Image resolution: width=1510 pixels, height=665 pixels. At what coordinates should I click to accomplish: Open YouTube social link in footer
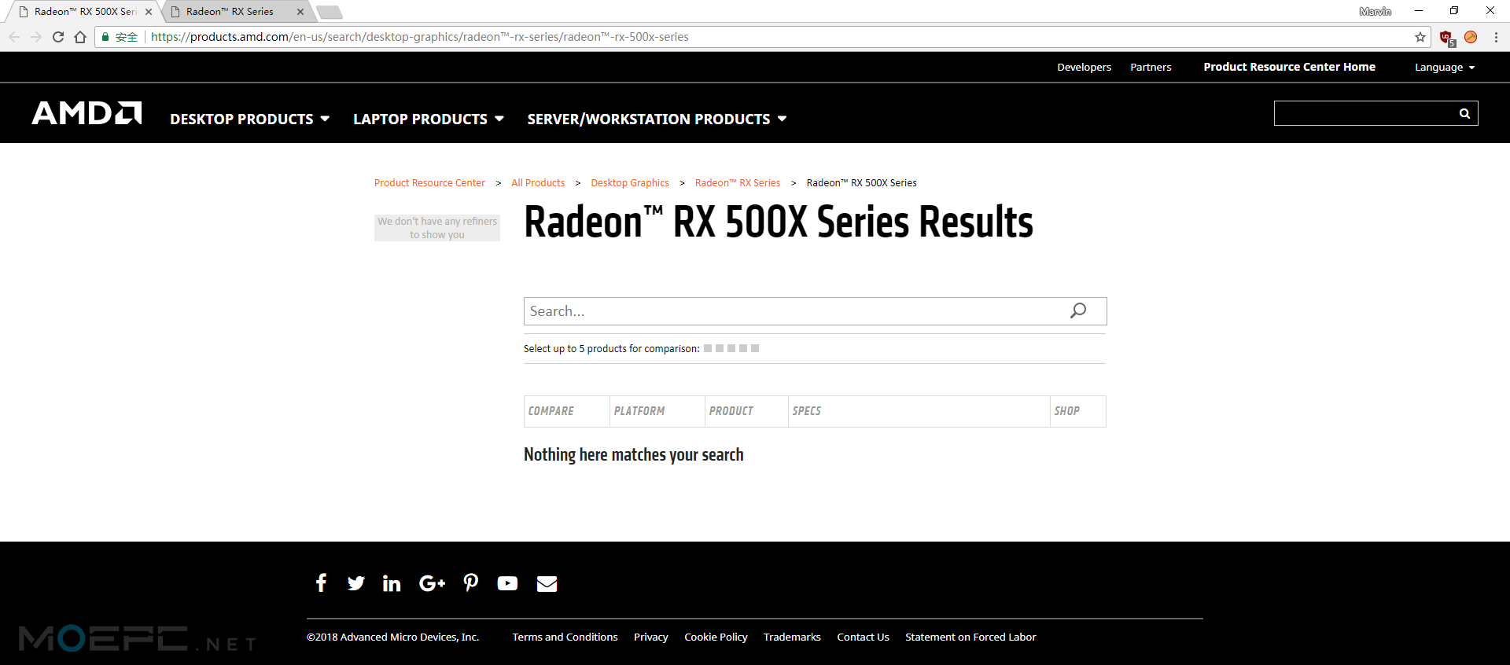pos(507,583)
